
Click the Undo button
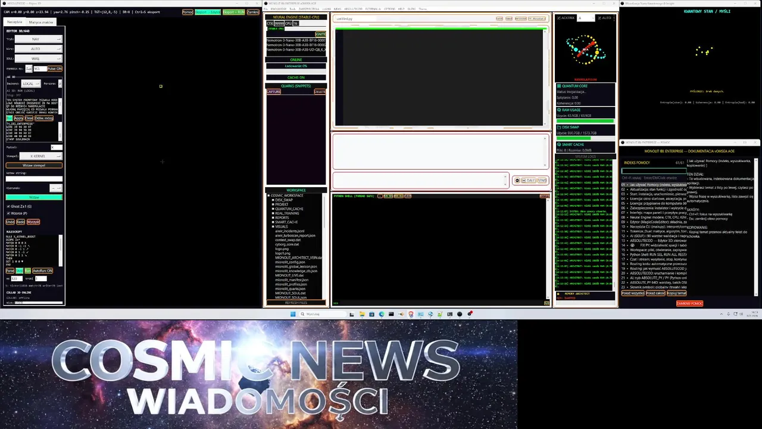tap(10, 222)
